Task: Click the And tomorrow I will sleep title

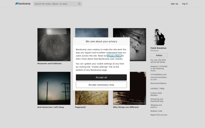Action: click(51, 107)
